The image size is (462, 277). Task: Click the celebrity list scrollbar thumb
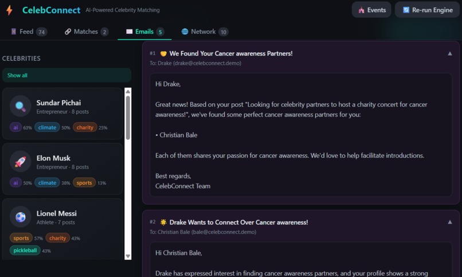coord(128,118)
